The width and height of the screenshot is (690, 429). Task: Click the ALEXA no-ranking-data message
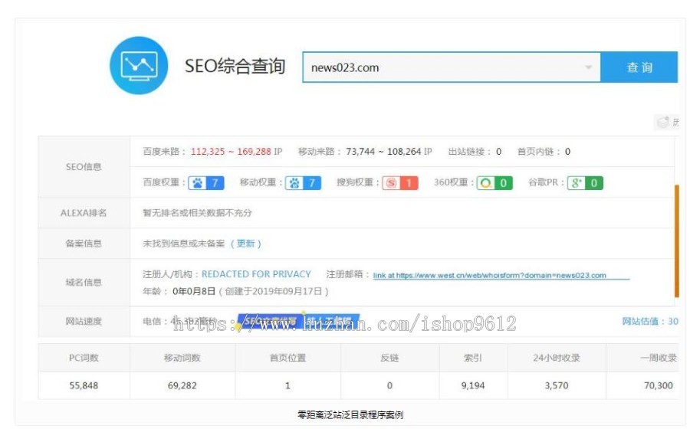[x=197, y=213]
